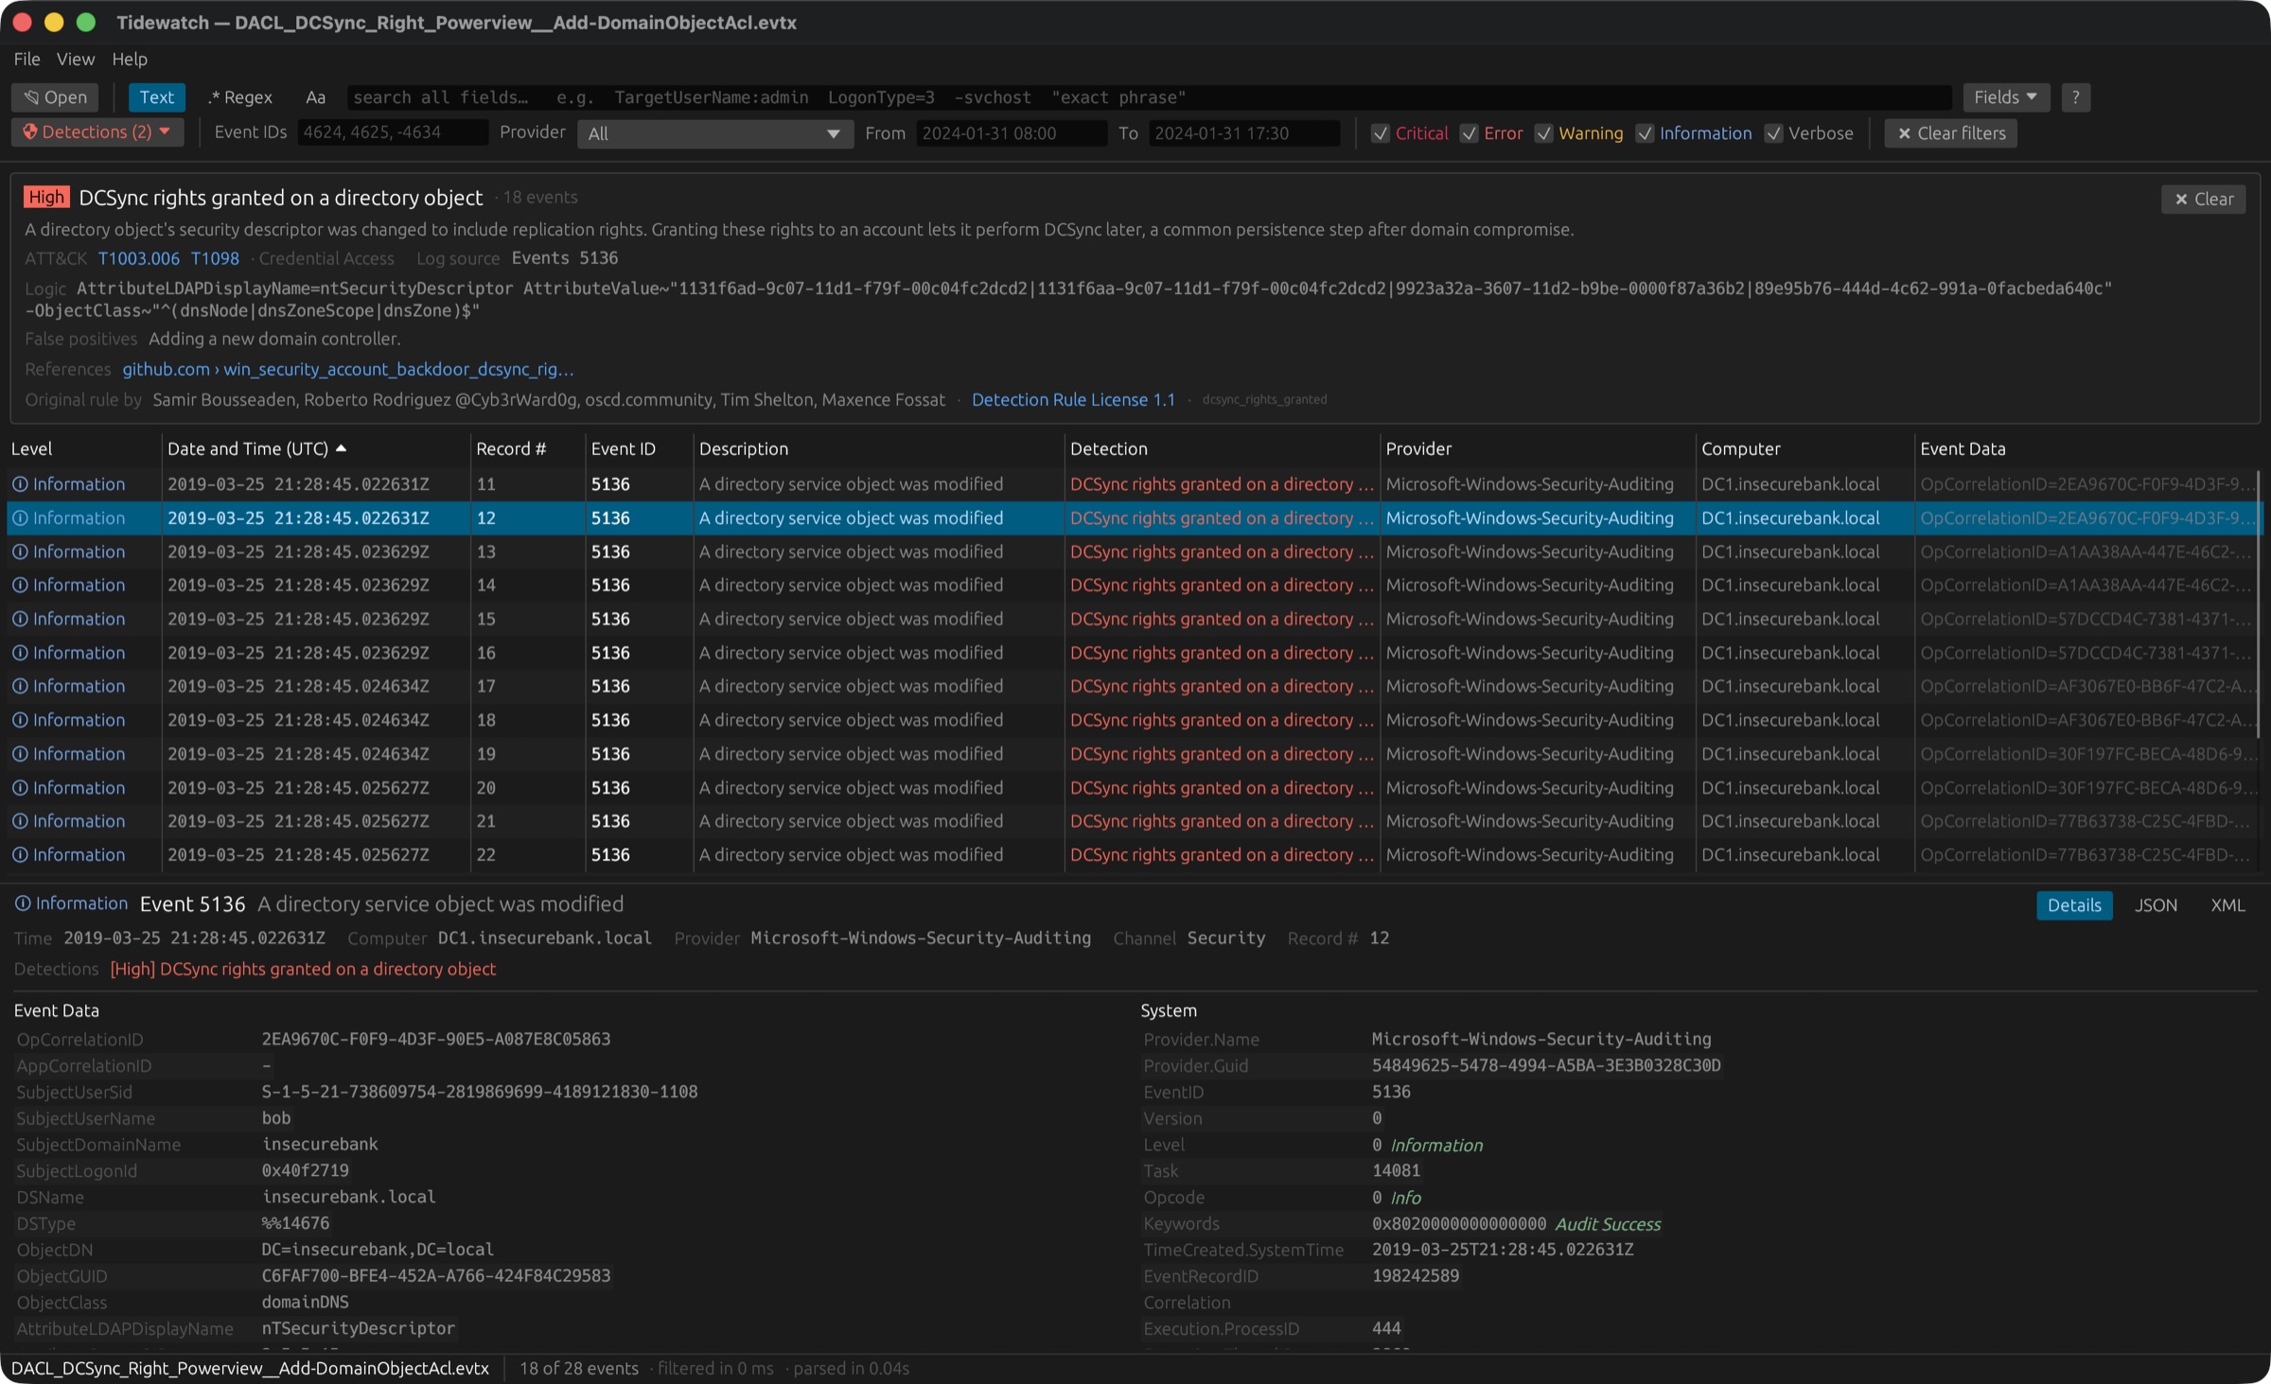Click information icon on record 21 row

pos(20,821)
